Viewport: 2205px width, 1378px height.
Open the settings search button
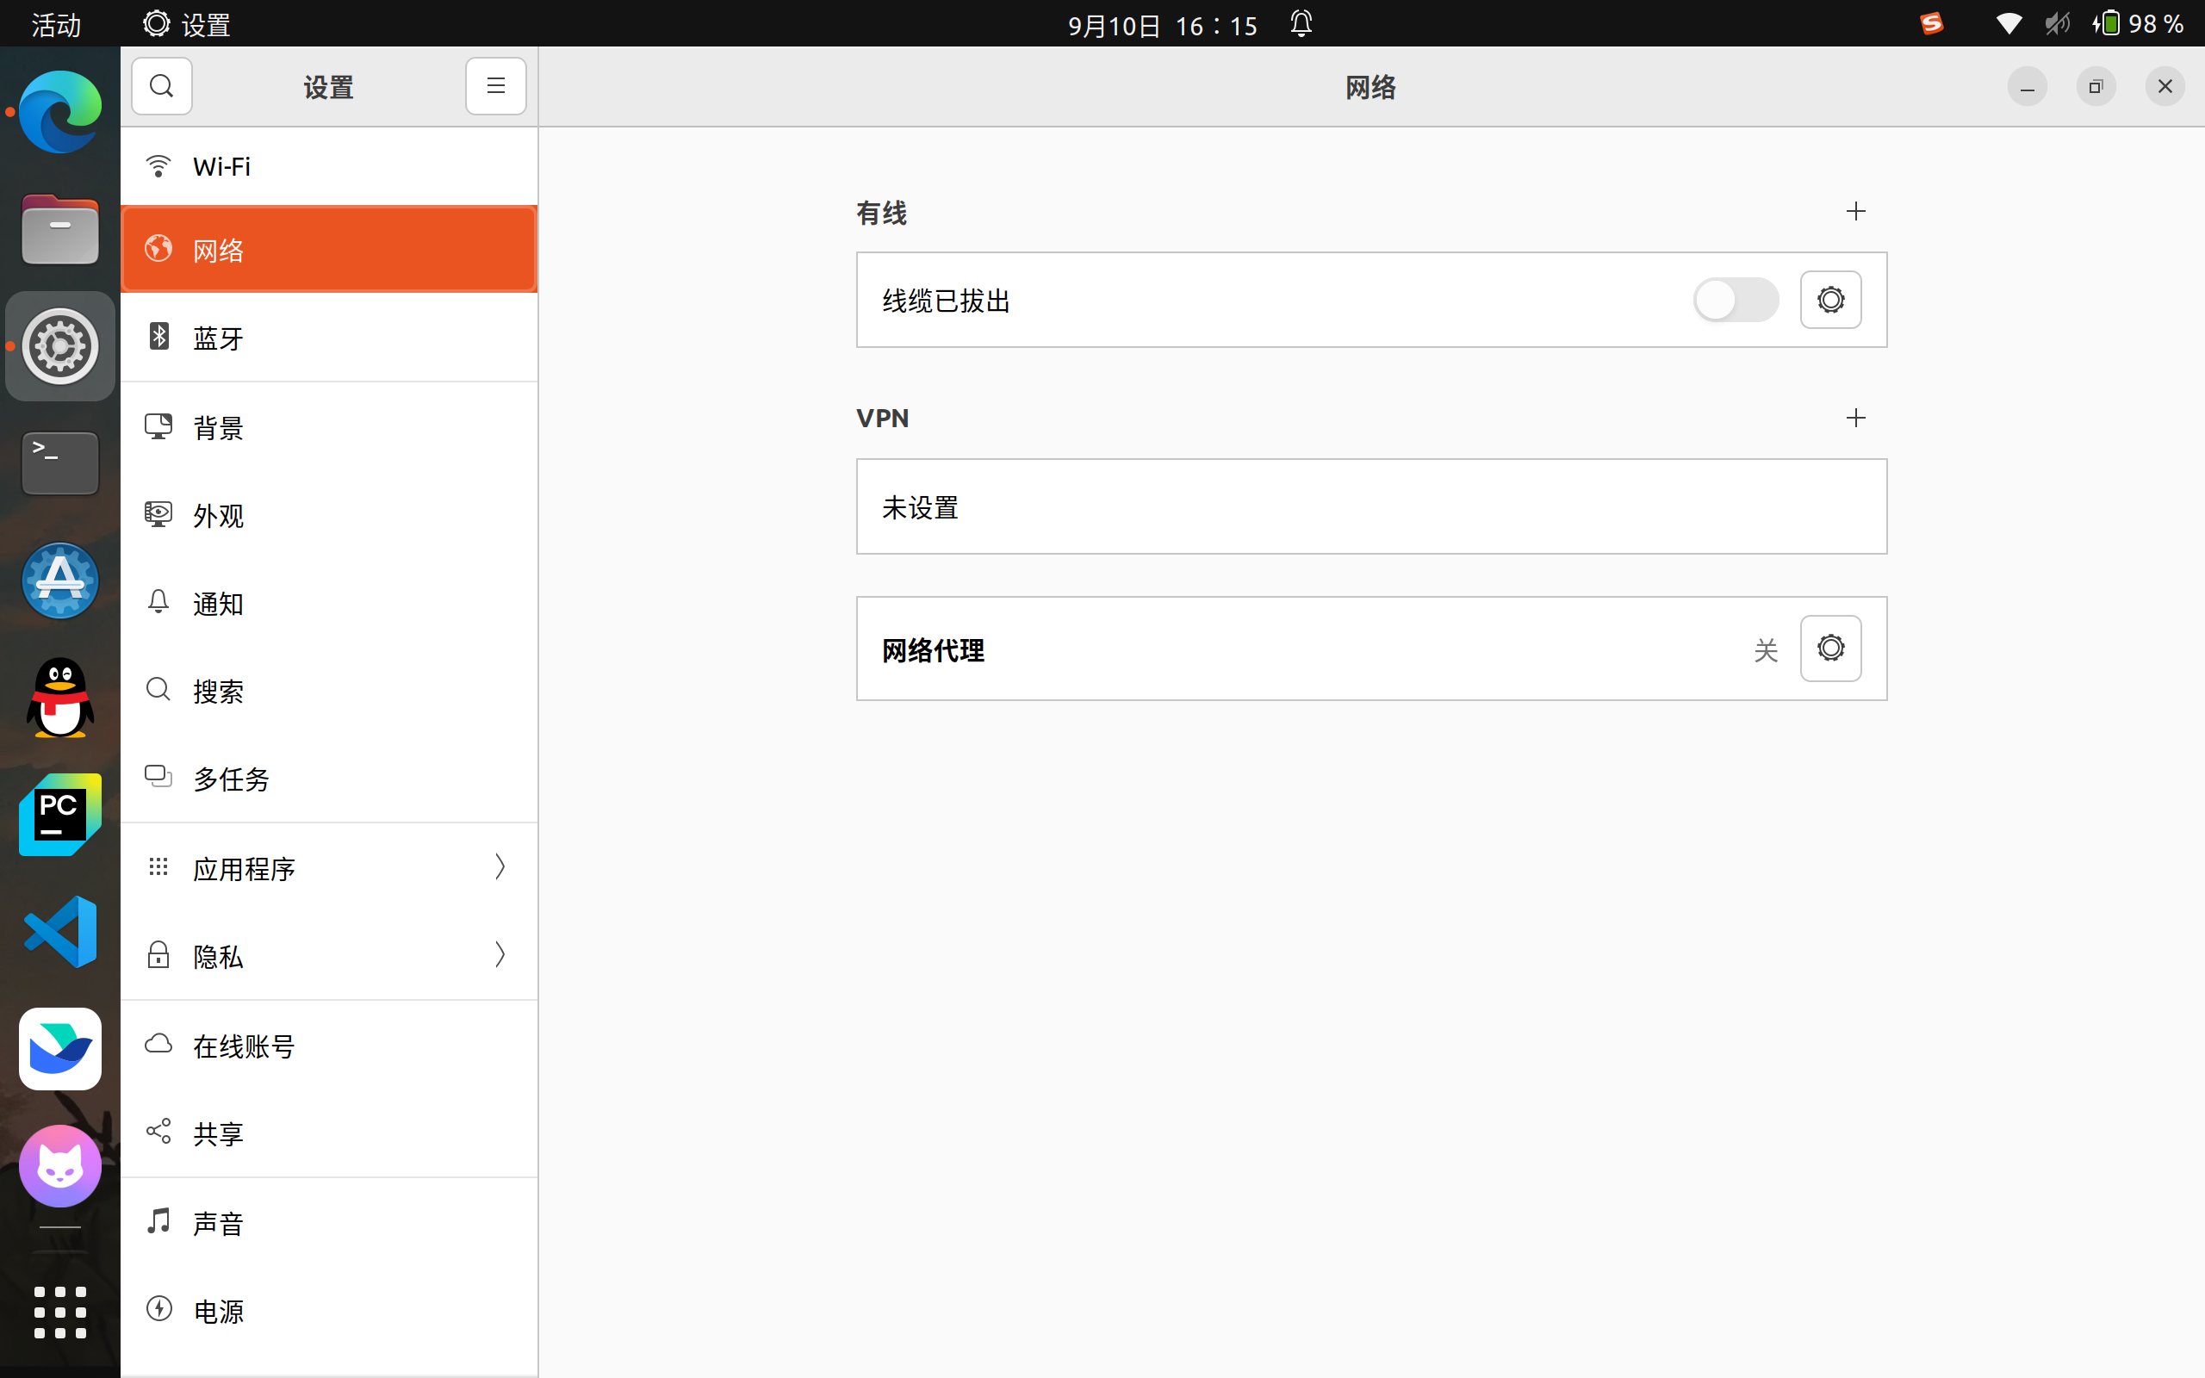161,87
